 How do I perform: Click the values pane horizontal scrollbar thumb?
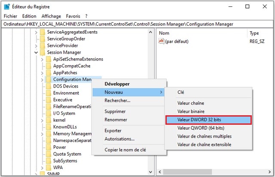187,172
